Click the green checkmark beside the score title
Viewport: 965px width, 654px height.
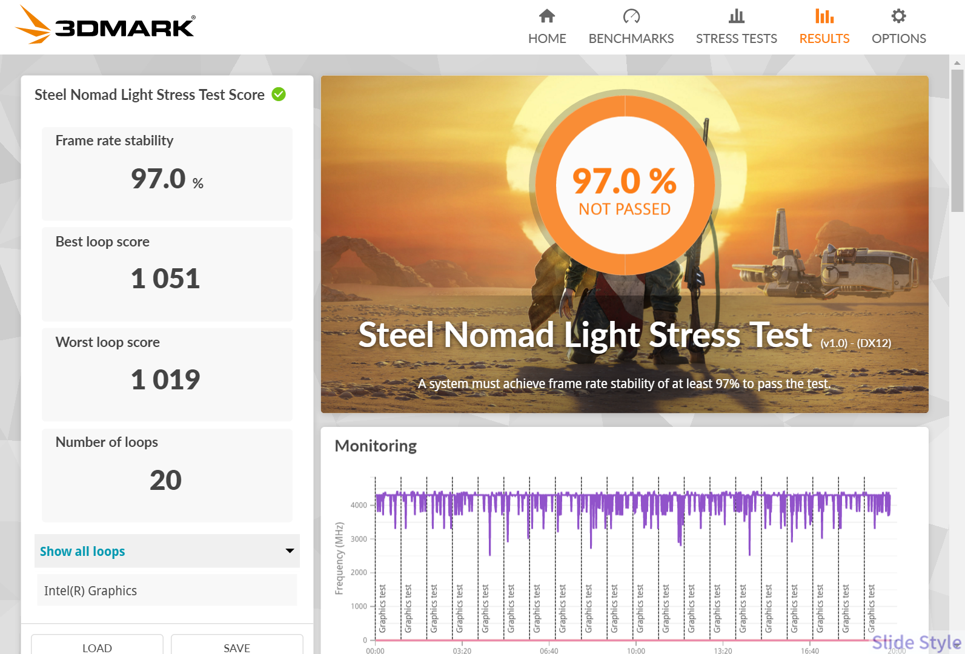[x=279, y=94]
